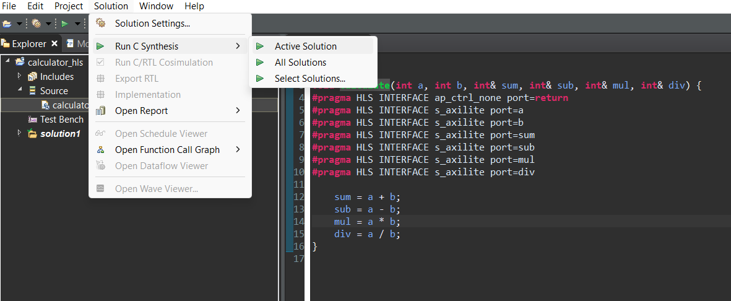Click the grid icon beside Implementation
Image resolution: width=731 pixels, height=301 pixels.
100,94
